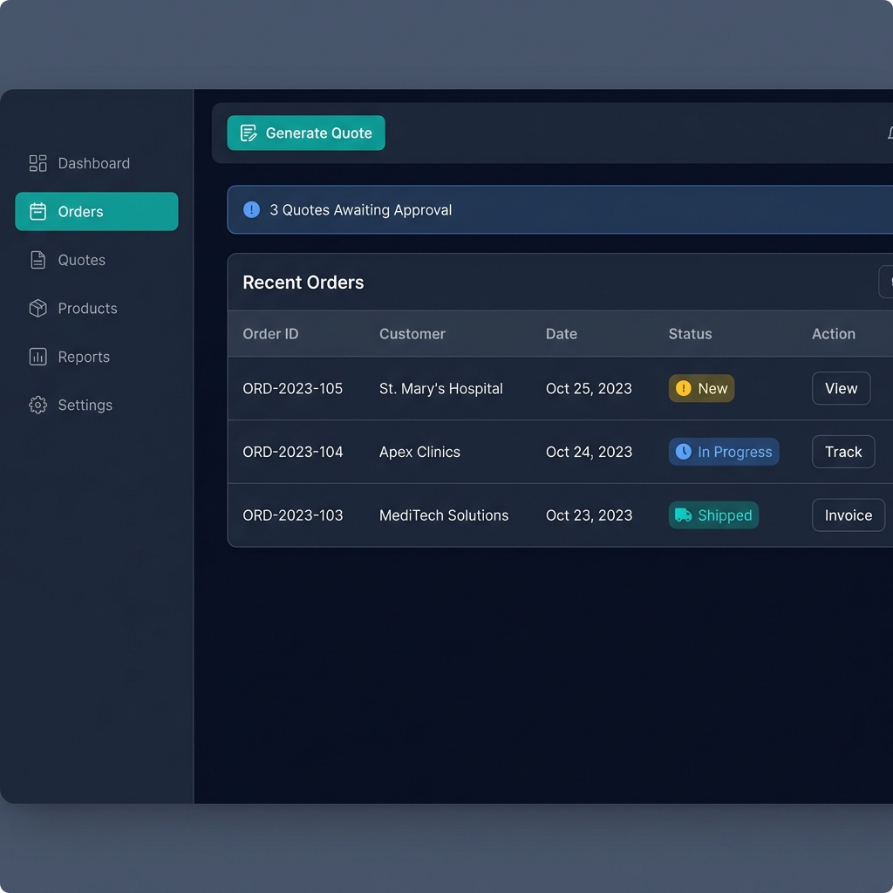Click the New status badge
Viewport: 893px width, 893px height.
[701, 388]
